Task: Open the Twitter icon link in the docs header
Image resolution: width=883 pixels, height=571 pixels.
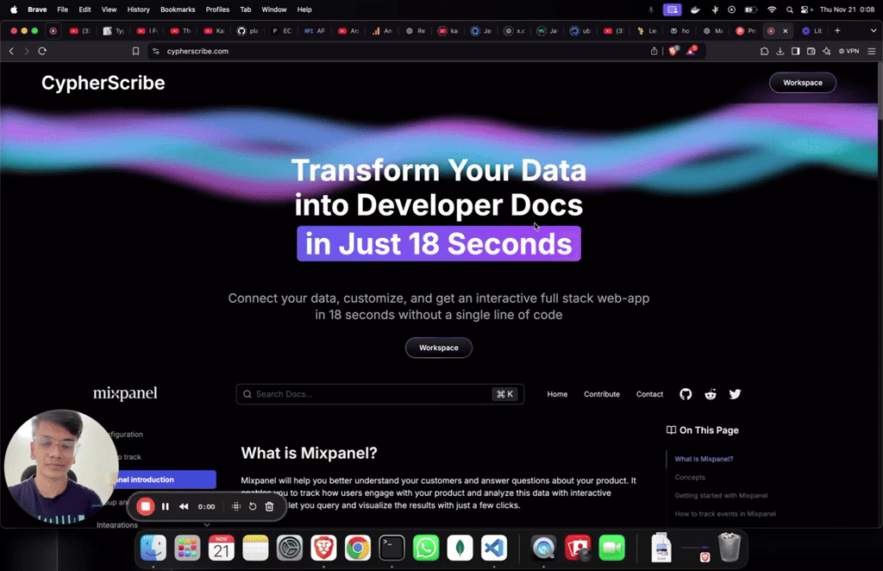Action: (735, 394)
